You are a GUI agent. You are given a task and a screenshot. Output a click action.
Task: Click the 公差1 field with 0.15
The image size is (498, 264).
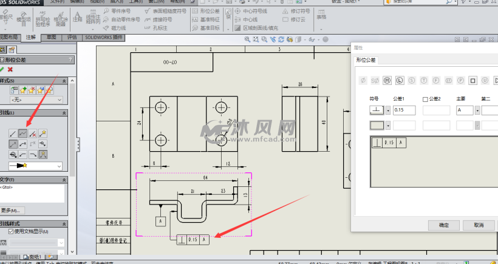point(404,110)
